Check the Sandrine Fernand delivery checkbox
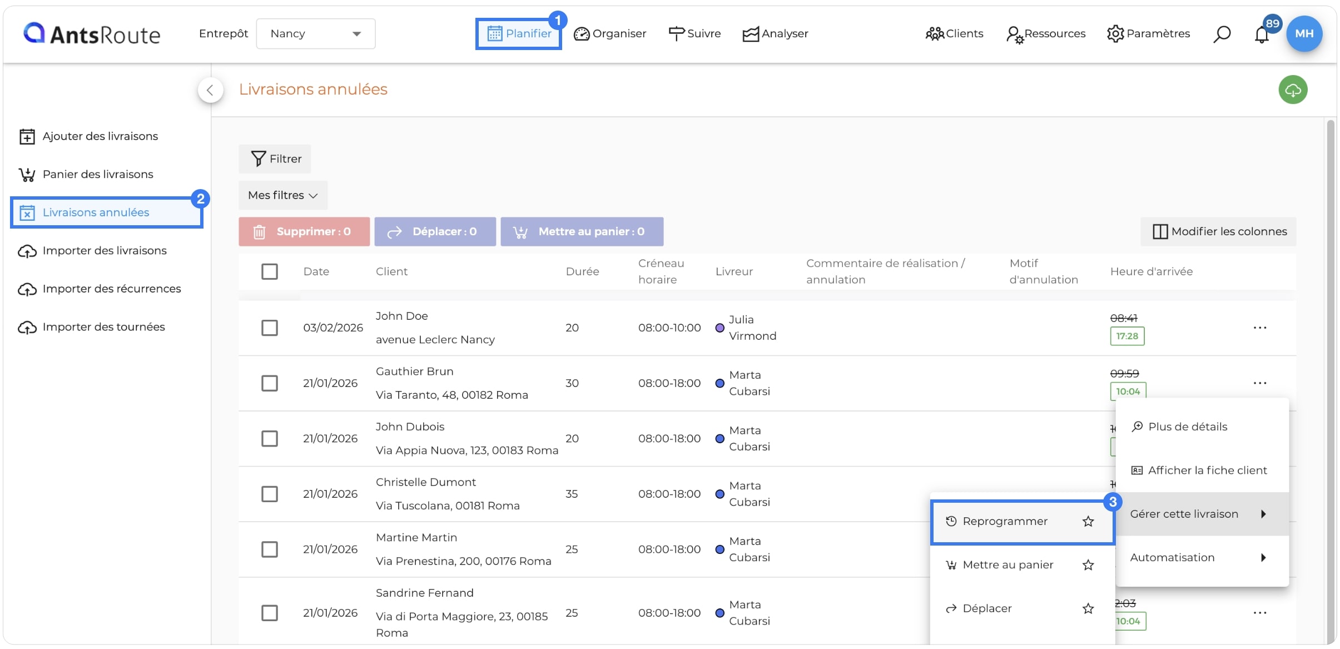 pos(270,613)
